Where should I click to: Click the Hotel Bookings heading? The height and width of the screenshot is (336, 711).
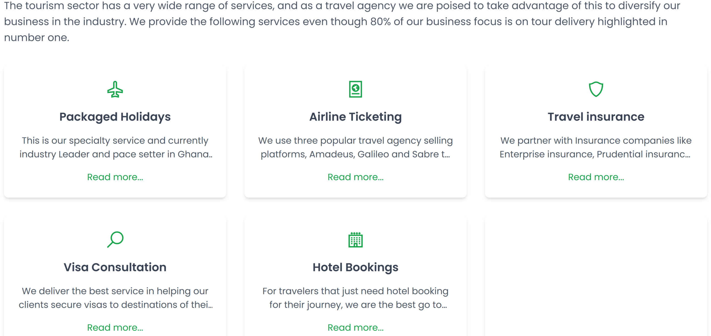355,267
